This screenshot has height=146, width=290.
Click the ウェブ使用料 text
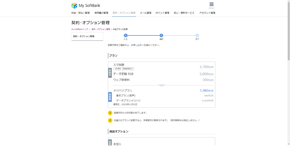point(121,80)
